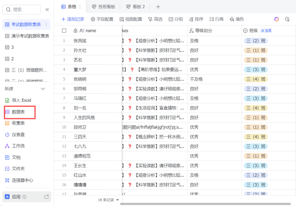This screenshot has width=296, height=206.
Task: Check the row checkbox for 董大梦
Action: coord(64,69)
